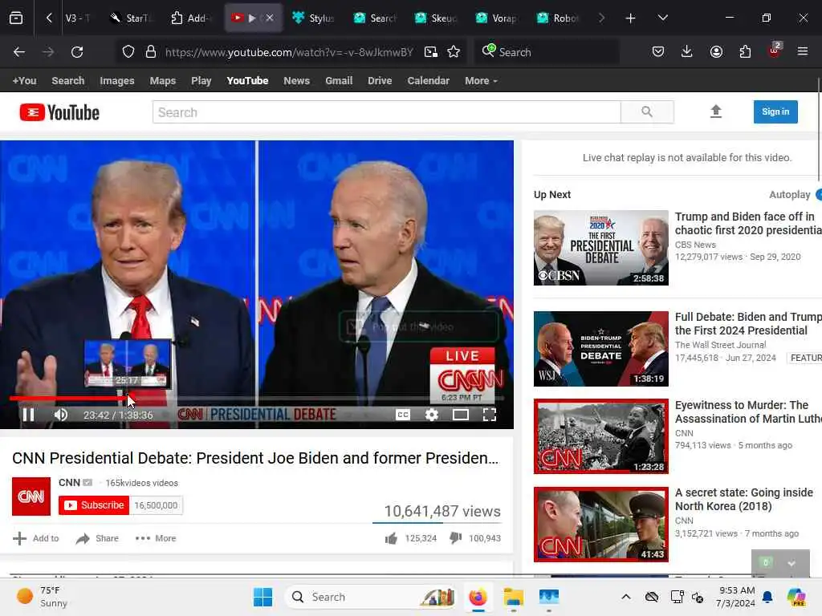Reload the page with refresh icon
Screen dimensions: 822x616
(77, 52)
